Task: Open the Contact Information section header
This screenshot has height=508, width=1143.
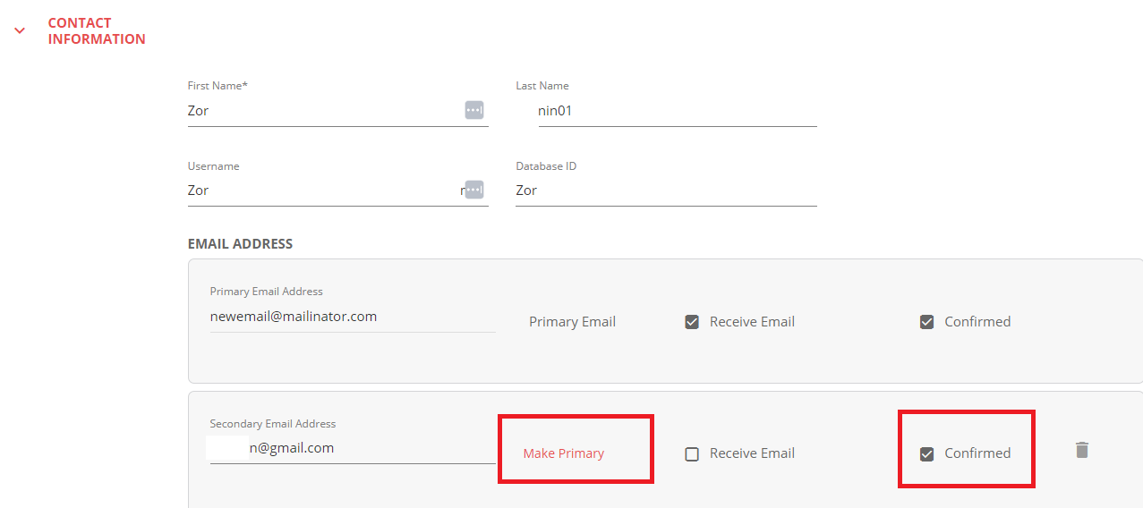Action: click(x=97, y=30)
